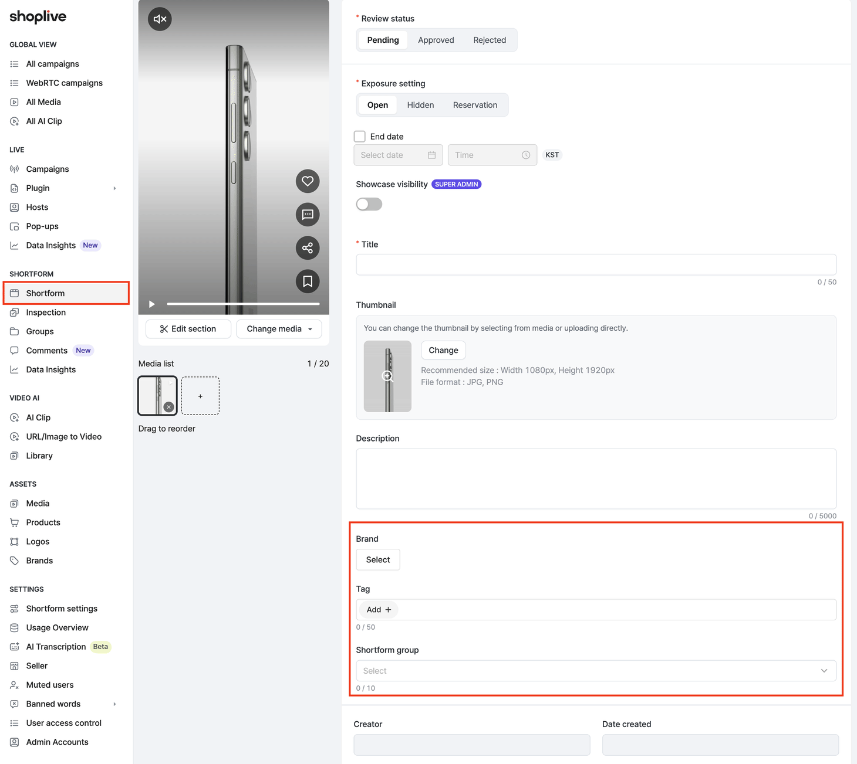
Task: Open the Shortform menu item
Action: point(66,293)
